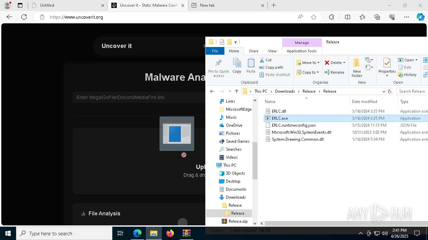Click the Edit button in the Open group

(405, 67)
